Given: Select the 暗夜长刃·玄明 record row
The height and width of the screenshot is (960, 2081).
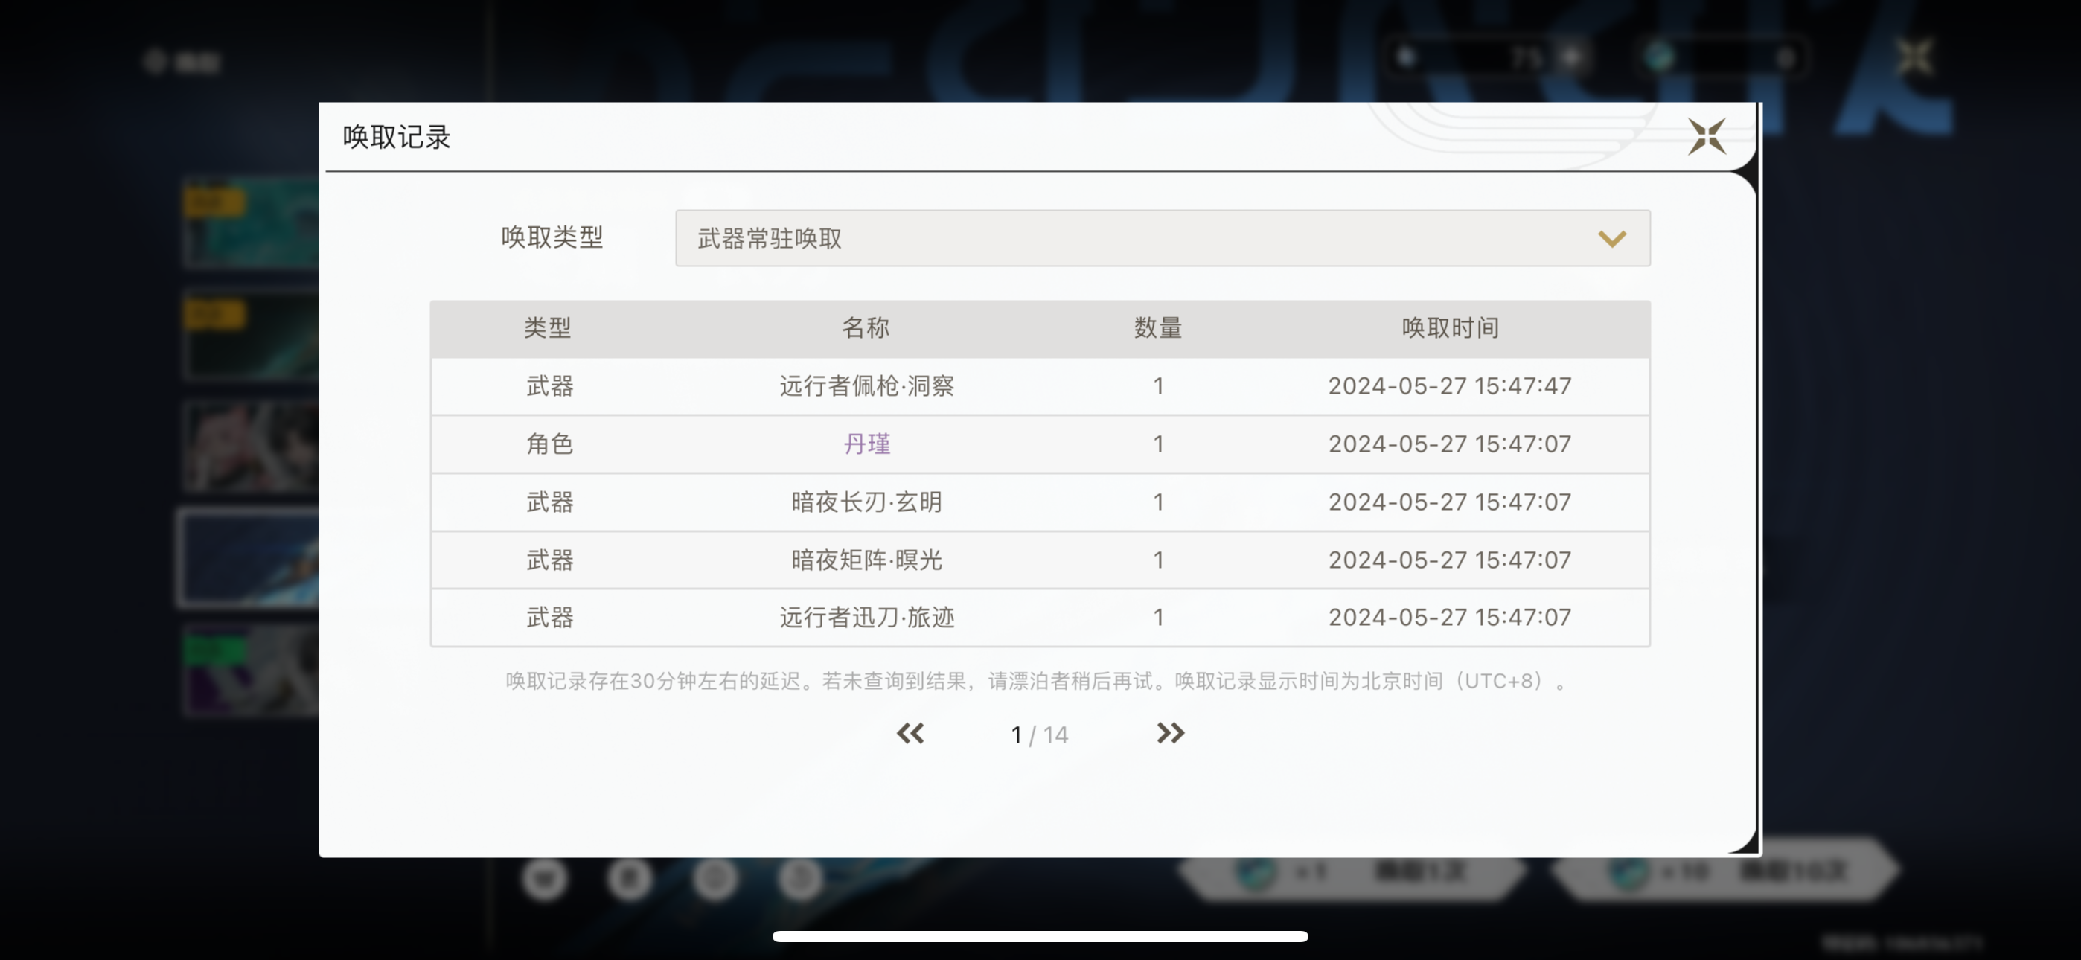Looking at the screenshot, I should point(866,502).
